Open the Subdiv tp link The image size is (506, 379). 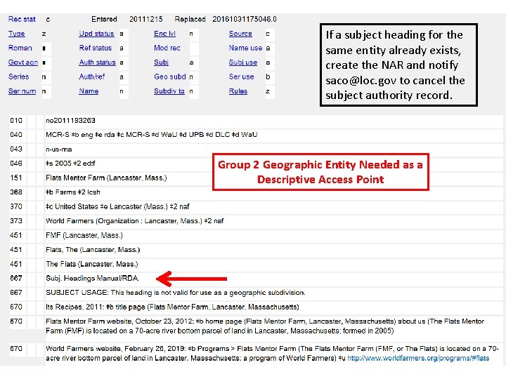pyautogui.click(x=169, y=91)
